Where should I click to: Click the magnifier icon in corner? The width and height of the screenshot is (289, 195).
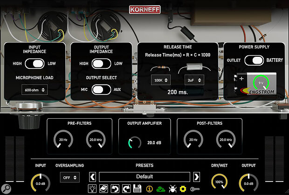point(6,188)
